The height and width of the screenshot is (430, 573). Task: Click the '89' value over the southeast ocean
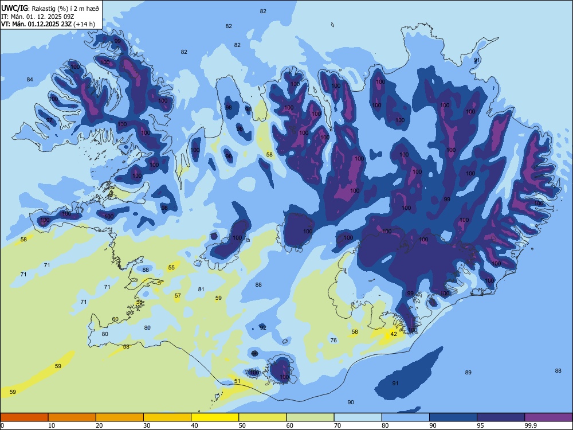pyautogui.click(x=468, y=372)
